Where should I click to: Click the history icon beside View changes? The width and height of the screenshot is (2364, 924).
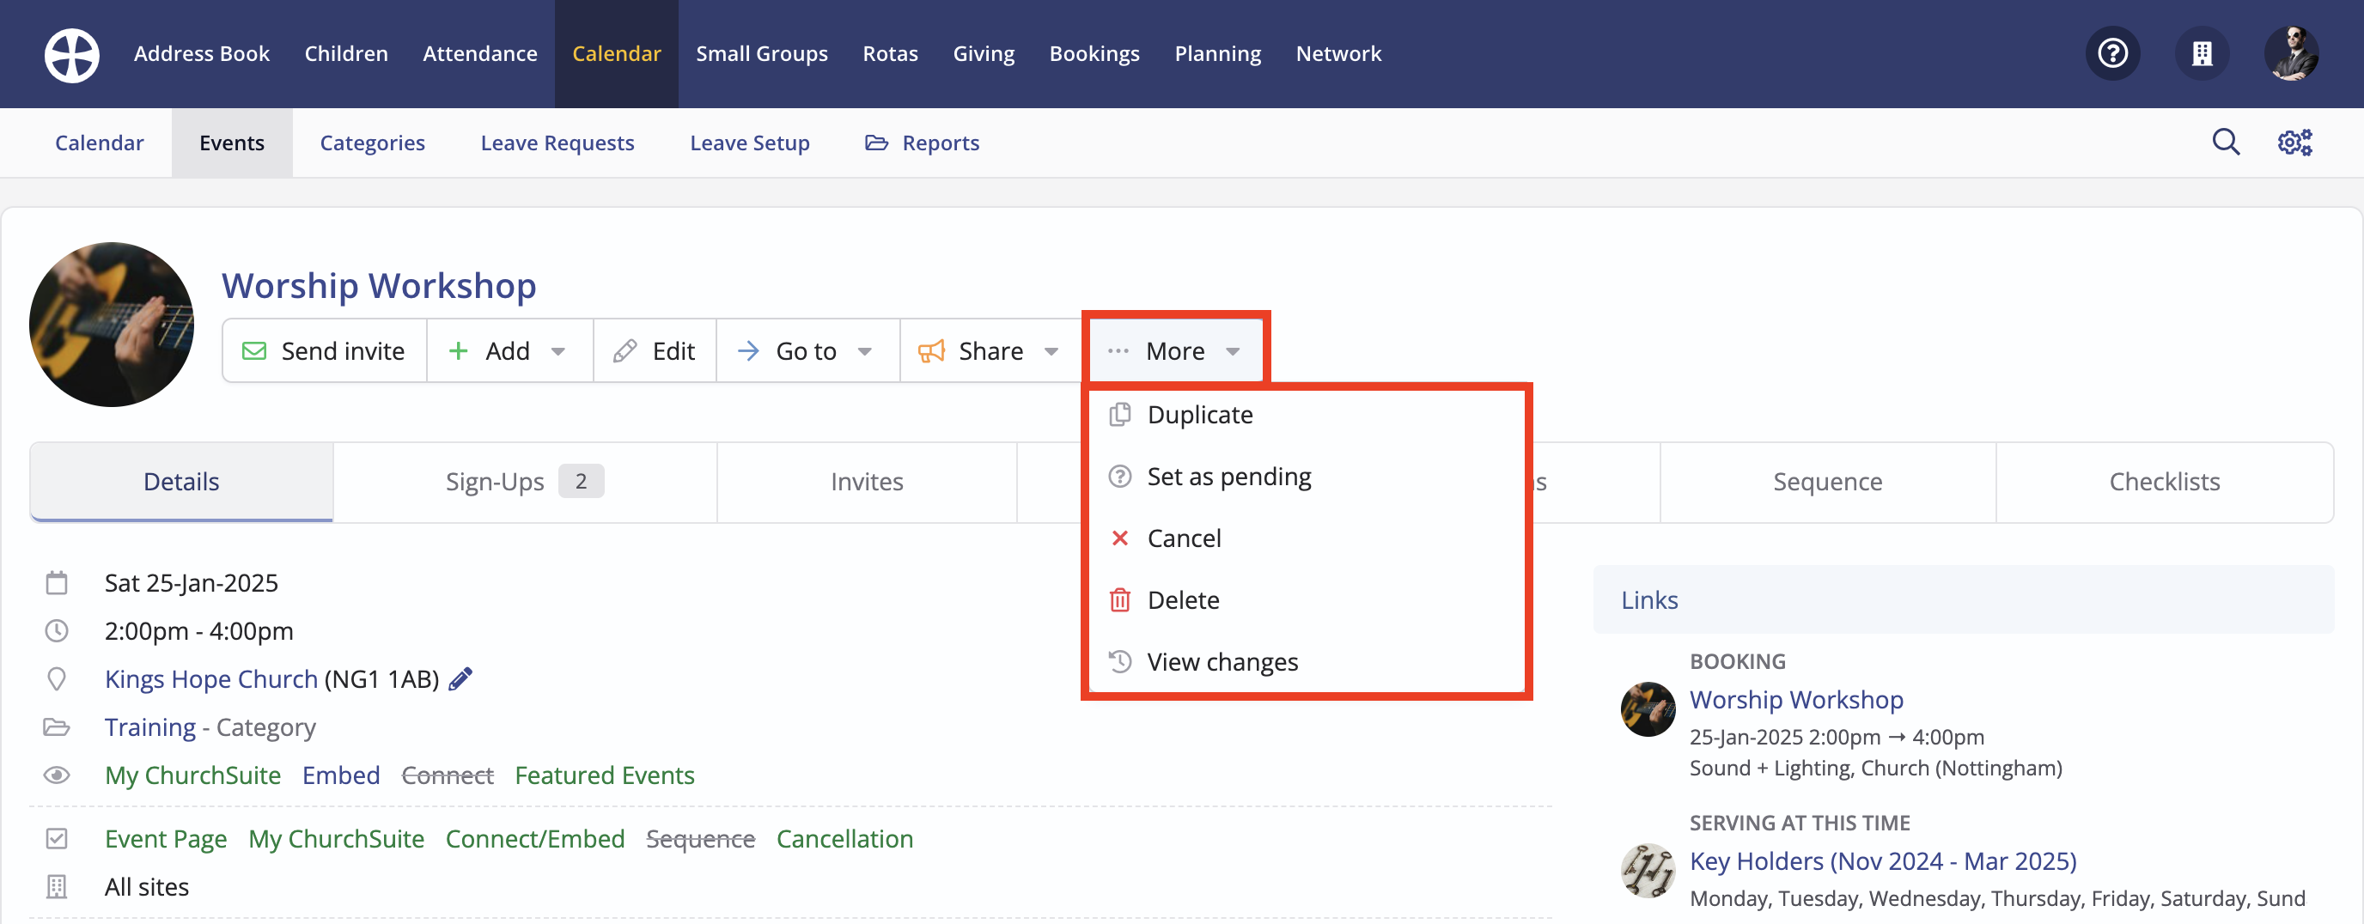(1119, 661)
